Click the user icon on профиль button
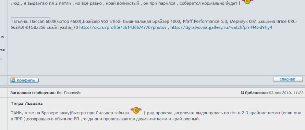 [x=13, y=79]
